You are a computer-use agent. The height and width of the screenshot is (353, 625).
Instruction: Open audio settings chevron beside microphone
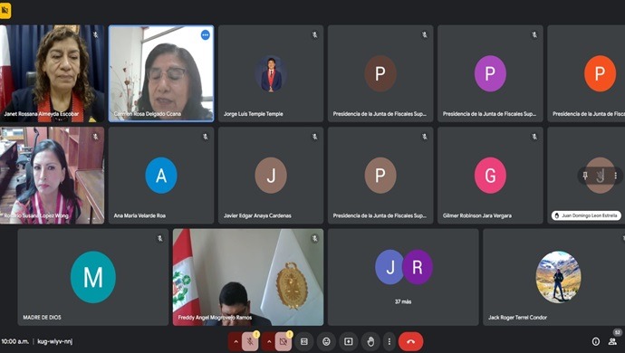(x=236, y=341)
